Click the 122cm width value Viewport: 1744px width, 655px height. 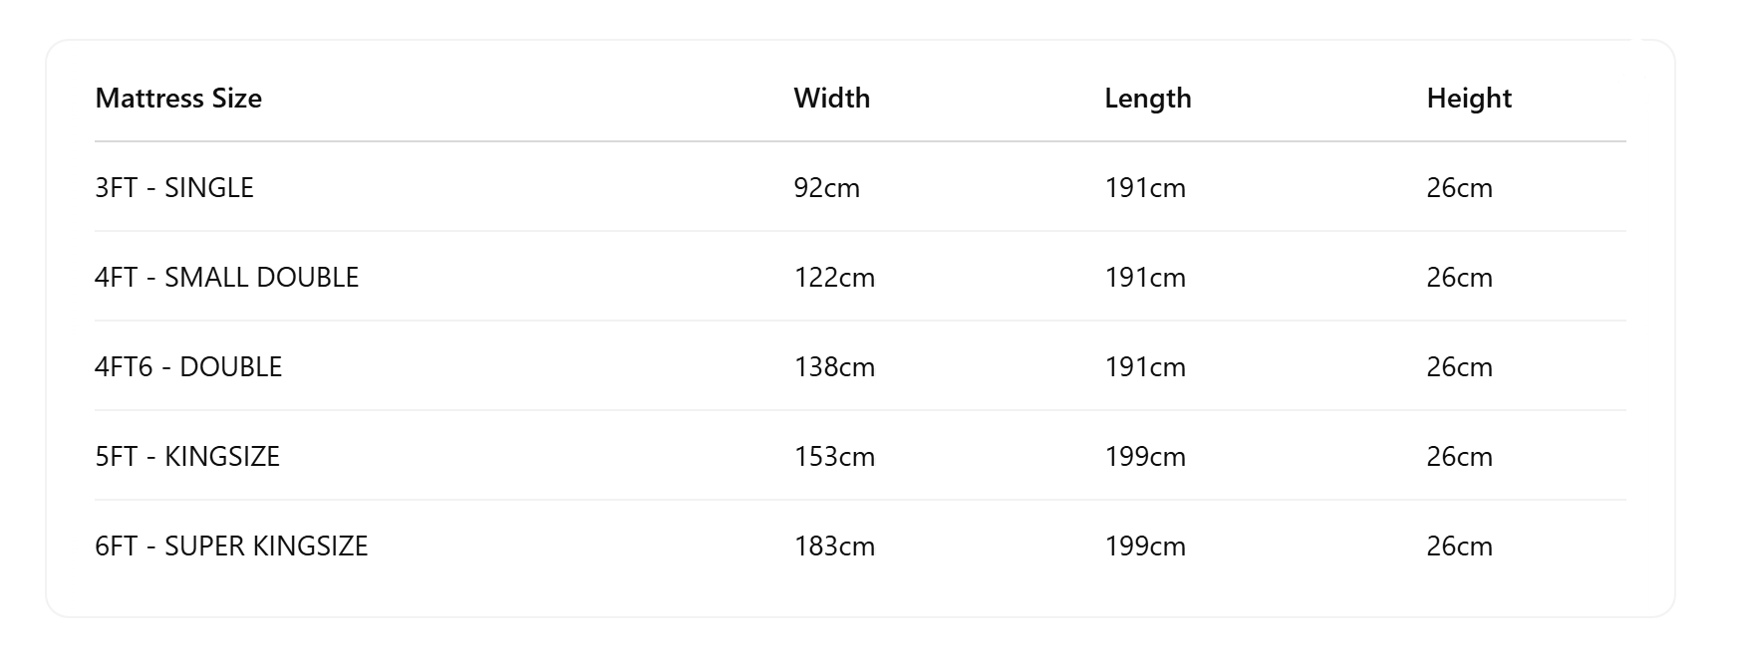834,277
